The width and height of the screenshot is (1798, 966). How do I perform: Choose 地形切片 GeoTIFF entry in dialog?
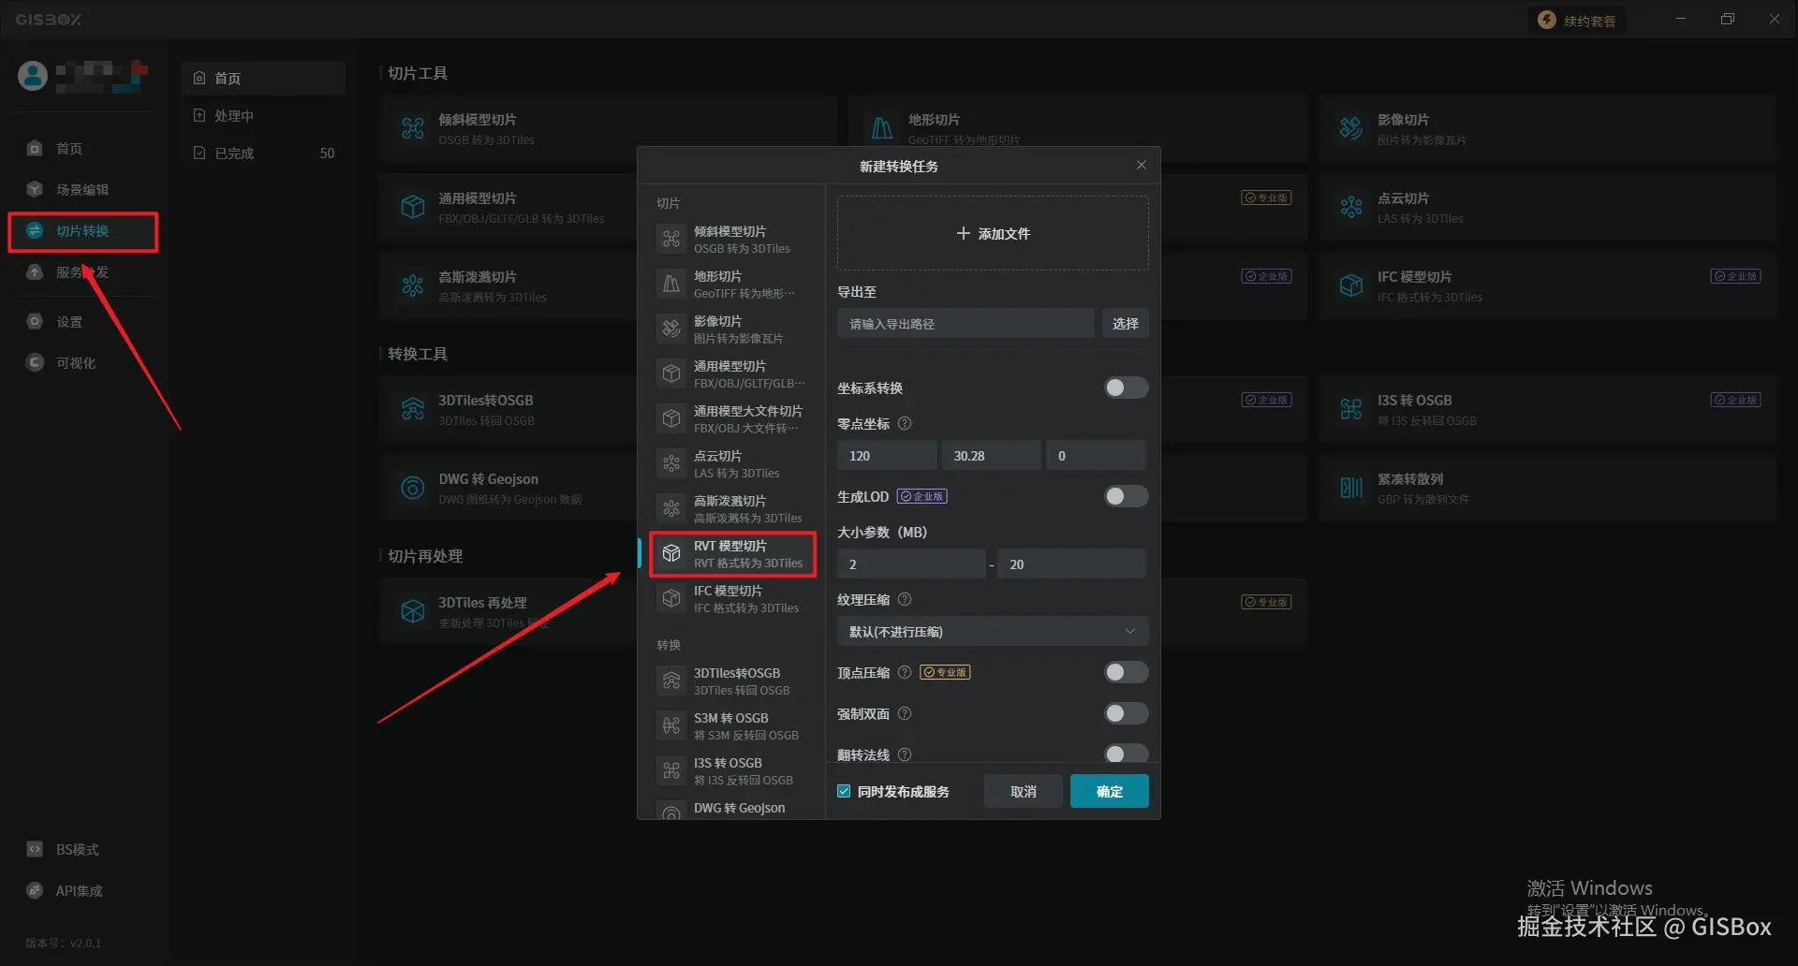pyautogui.click(x=734, y=284)
